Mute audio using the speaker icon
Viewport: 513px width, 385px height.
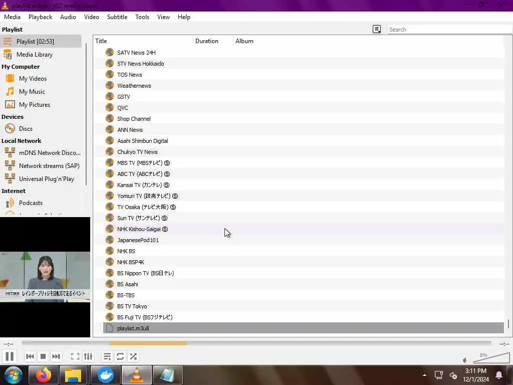[x=465, y=360]
